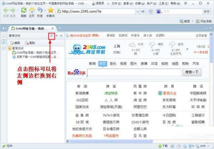Image resolution: width=214 pixels, height=149 pixels.
Task: Open the 淘宝特卖 link
Action: click(111, 93)
